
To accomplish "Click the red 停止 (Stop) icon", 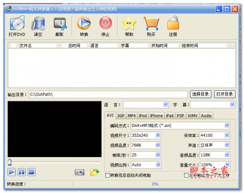I will [105, 23].
